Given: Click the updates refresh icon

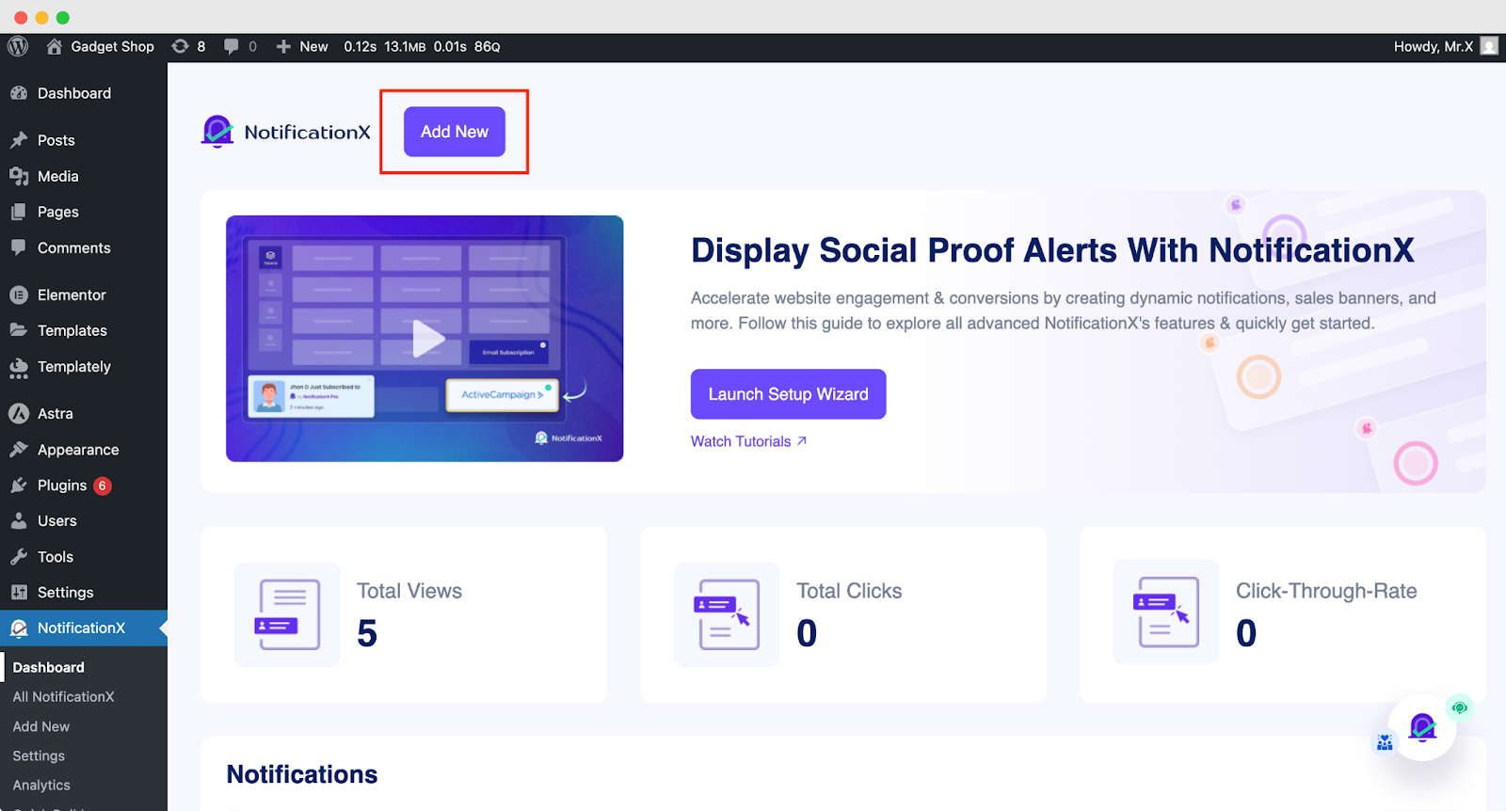Looking at the screenshot, I should pos(180,46).
